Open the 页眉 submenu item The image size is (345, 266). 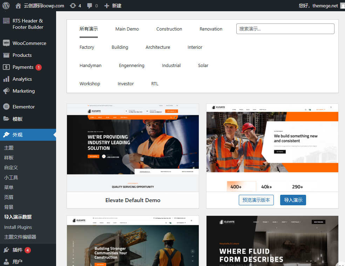9,197
